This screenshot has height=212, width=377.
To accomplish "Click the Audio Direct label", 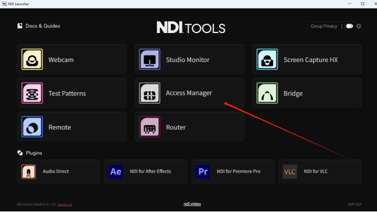I will [x=56, y=171].
